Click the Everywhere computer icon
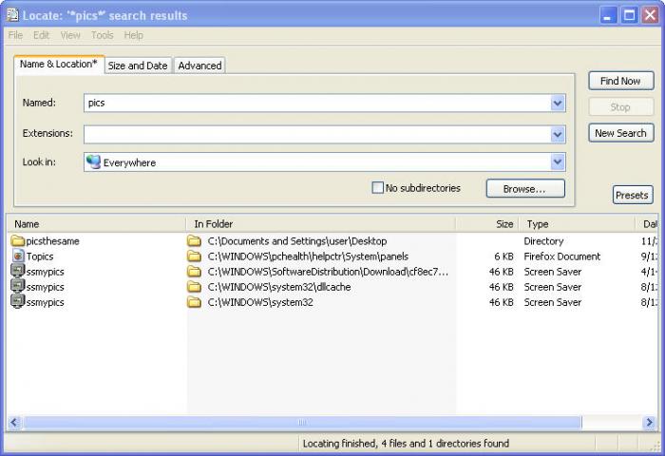Screen dimensions: 665x456 click(x=93, y=162)
